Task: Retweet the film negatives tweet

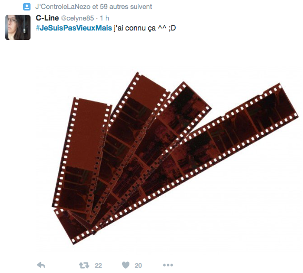Action: tap(84, 265)
